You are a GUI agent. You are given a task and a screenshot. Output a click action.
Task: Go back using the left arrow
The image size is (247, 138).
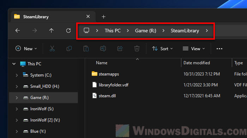pos(18,31)
